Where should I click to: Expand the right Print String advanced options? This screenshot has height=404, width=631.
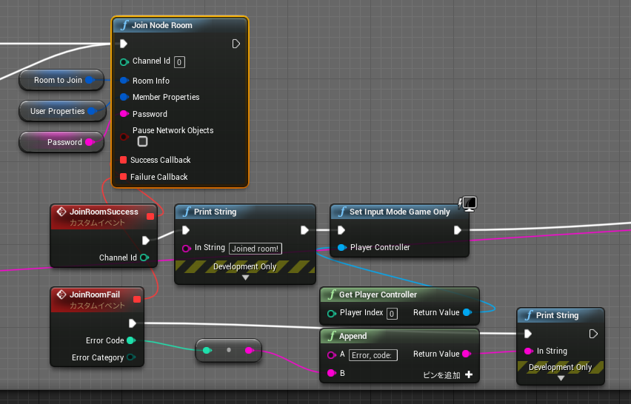(561, 378)
